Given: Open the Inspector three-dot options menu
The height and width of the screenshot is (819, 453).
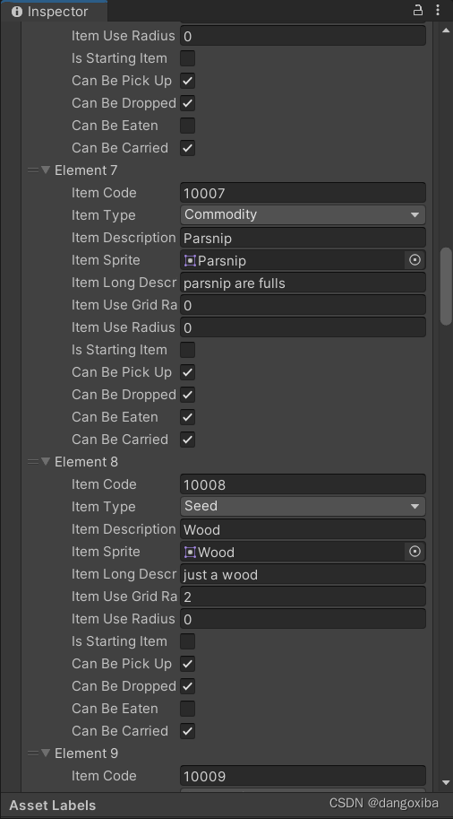Looking at the screenshot, I should coord(438,11).
